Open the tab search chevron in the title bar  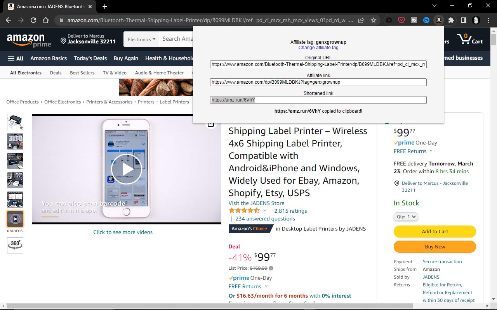point(434,6)
